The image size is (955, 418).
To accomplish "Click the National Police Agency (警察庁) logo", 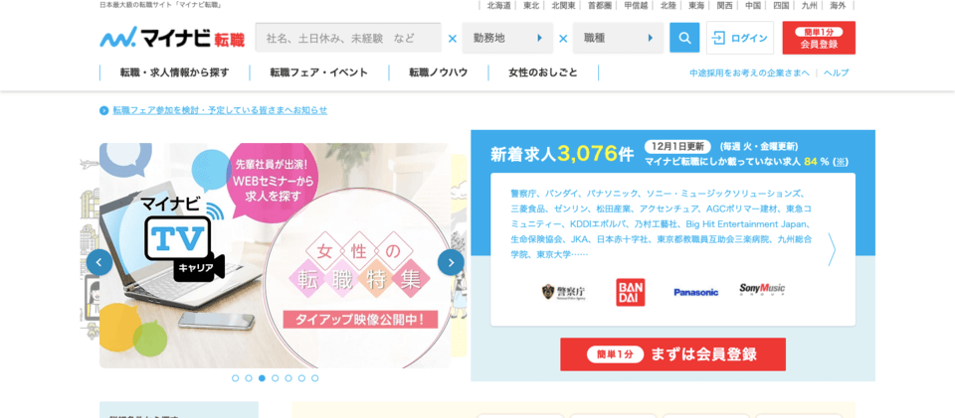I will 563,293.
